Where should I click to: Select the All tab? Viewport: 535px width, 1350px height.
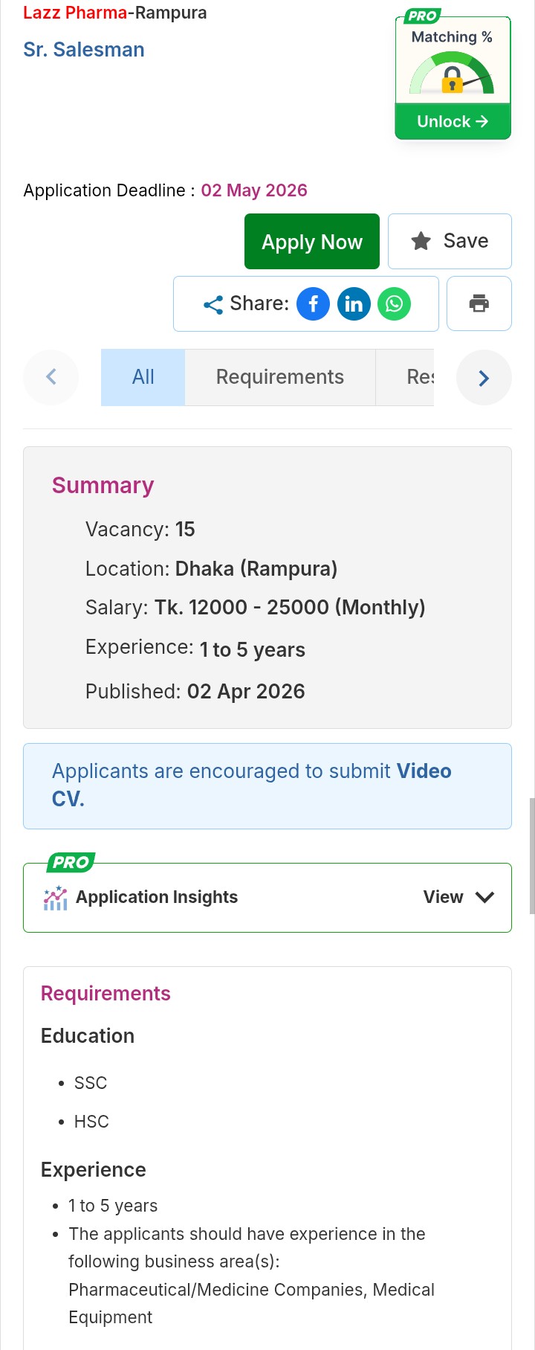point(143,377)
